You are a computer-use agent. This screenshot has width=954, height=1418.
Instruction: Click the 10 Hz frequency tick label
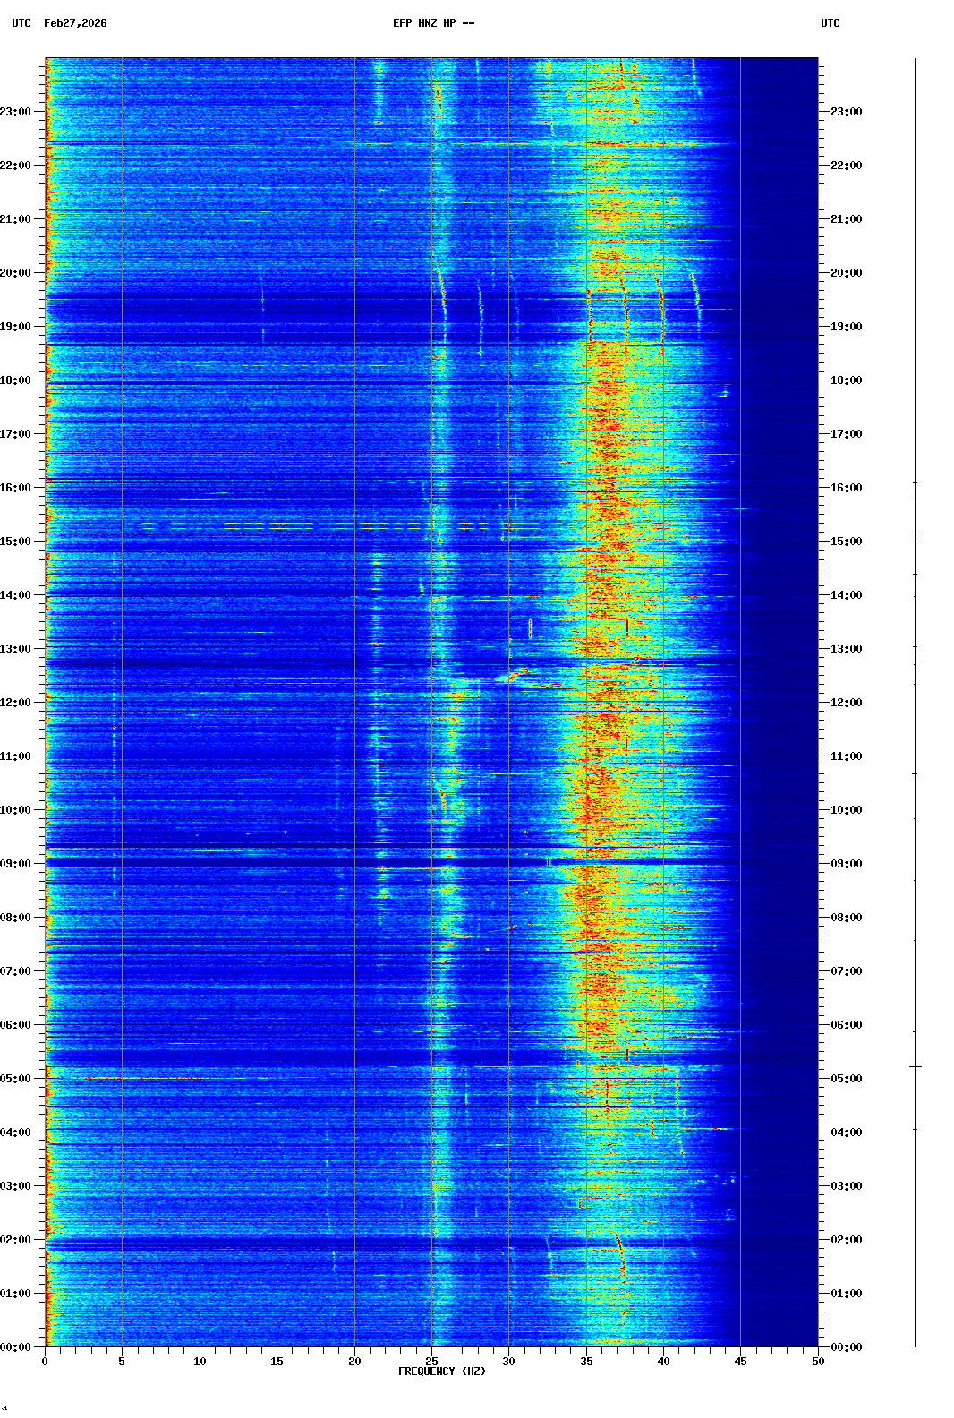200,1362
